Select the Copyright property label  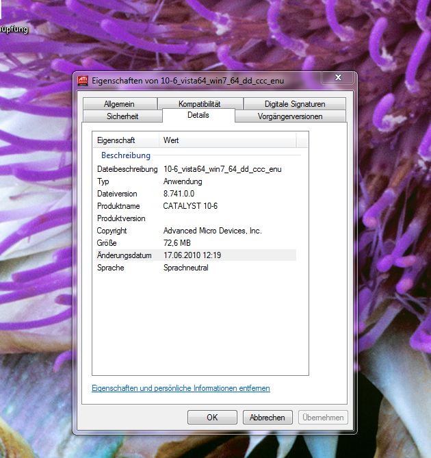tap(112, 231)
